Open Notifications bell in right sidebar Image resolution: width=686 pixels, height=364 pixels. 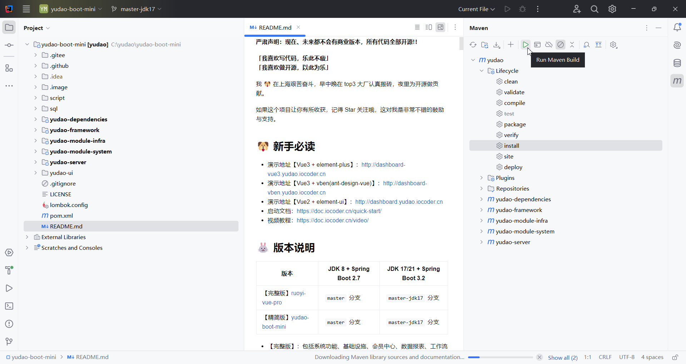pyautogui.click(x=677, y=27)
